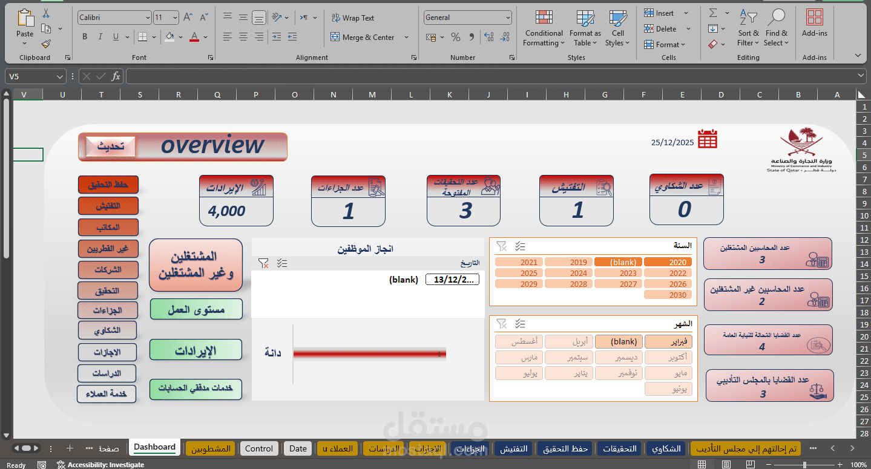Viewport: 871px width, 469px height.
Task: Click the calendar icon next to 25/12/2025
Action: coord(707,139)
